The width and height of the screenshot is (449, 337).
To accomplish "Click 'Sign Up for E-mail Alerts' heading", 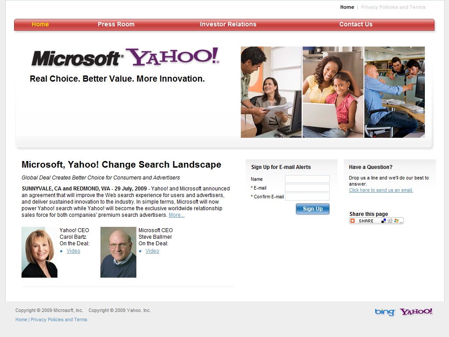I will pyautogui.click(x=281, y=167).
